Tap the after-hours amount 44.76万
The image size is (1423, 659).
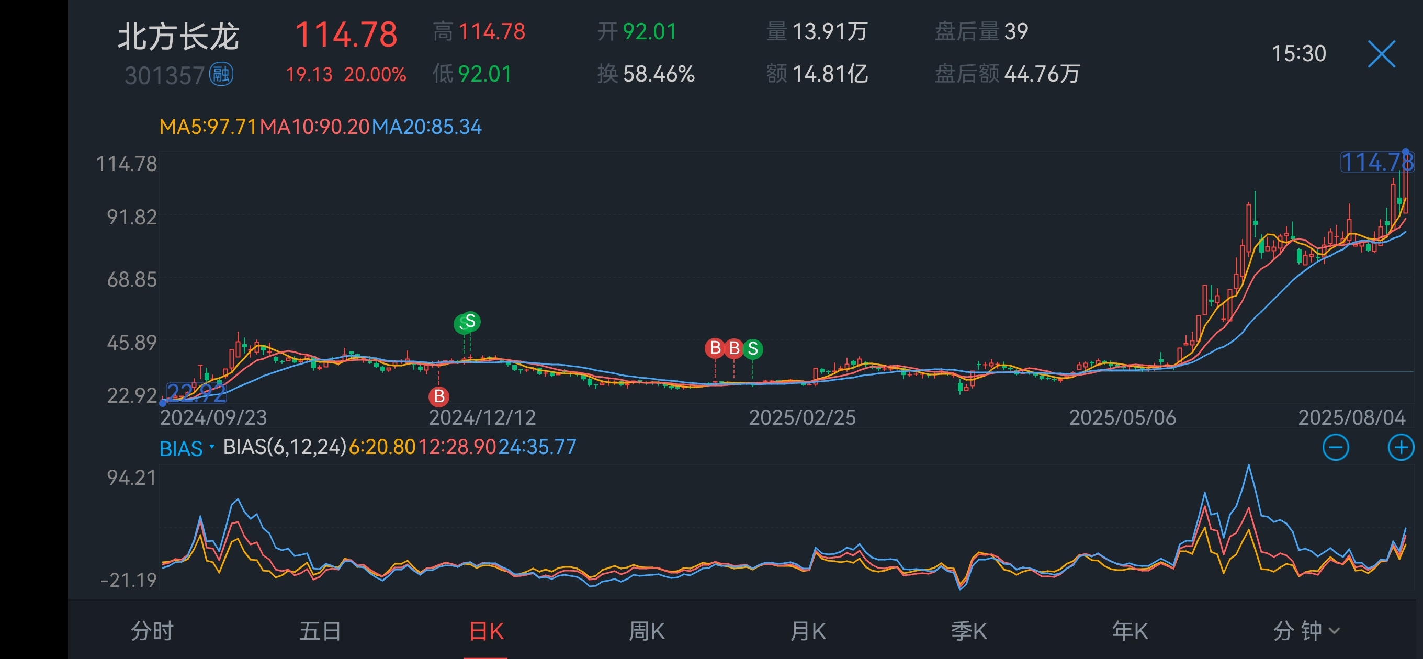pos(1042,73)
